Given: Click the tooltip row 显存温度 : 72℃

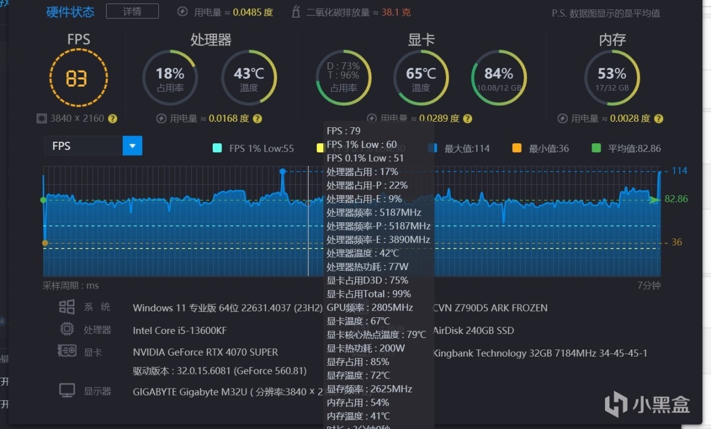Looking at the screenshot, I should point(358,375).
